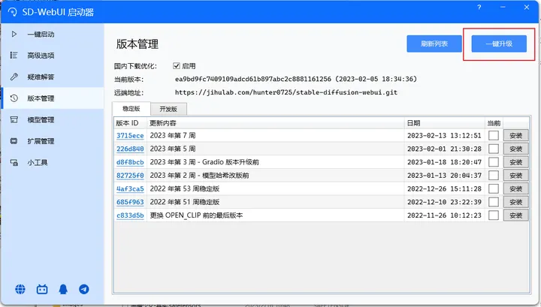Screen dimensions: 541x307
Task: Select description 2023 年第 3 周 - Gradio 版本升级前
Action: [204, 162]
